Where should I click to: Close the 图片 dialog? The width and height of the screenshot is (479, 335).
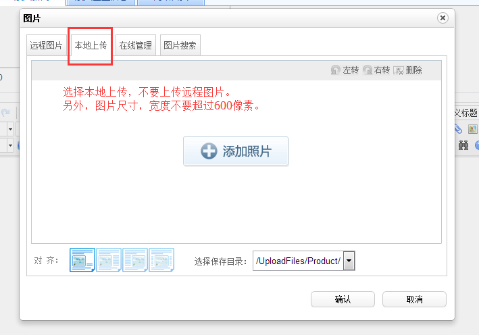443,18
